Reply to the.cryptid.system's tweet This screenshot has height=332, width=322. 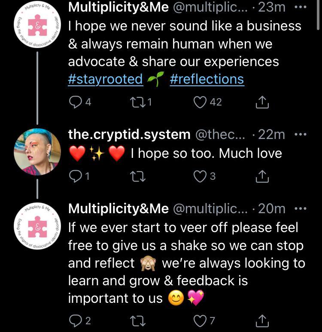pos(76,177)
